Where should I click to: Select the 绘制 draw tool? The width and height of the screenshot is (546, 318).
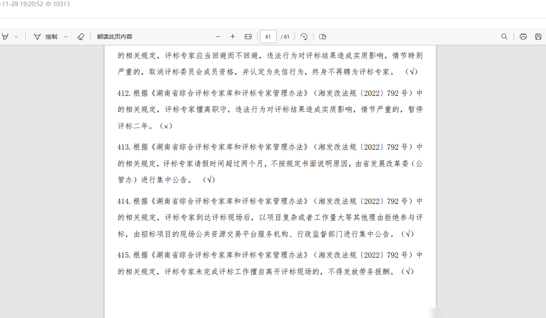point(45,37)
